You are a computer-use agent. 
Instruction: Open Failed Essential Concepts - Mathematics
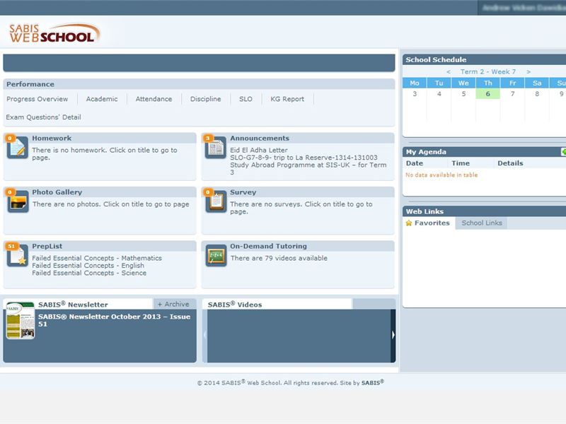click(x=97, y=258)
